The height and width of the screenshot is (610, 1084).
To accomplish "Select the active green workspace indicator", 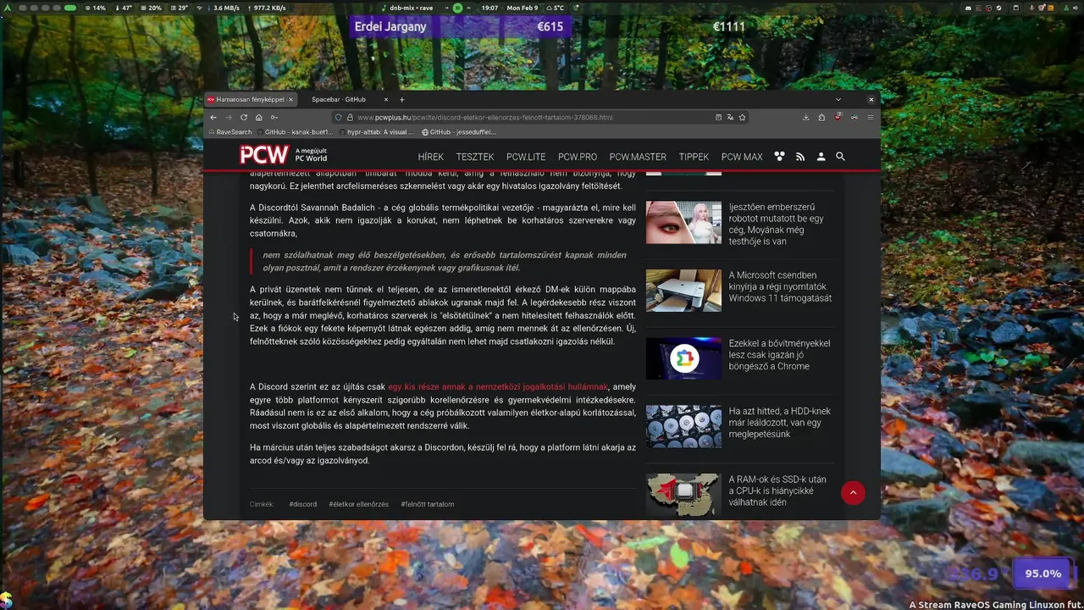I will click(x=69, y=8).
